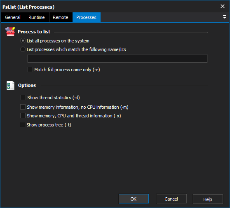This screenshot has height=208, width=230.
Task: Click the toolbox icon beside Process to list
Action: (x=10, y=31)
